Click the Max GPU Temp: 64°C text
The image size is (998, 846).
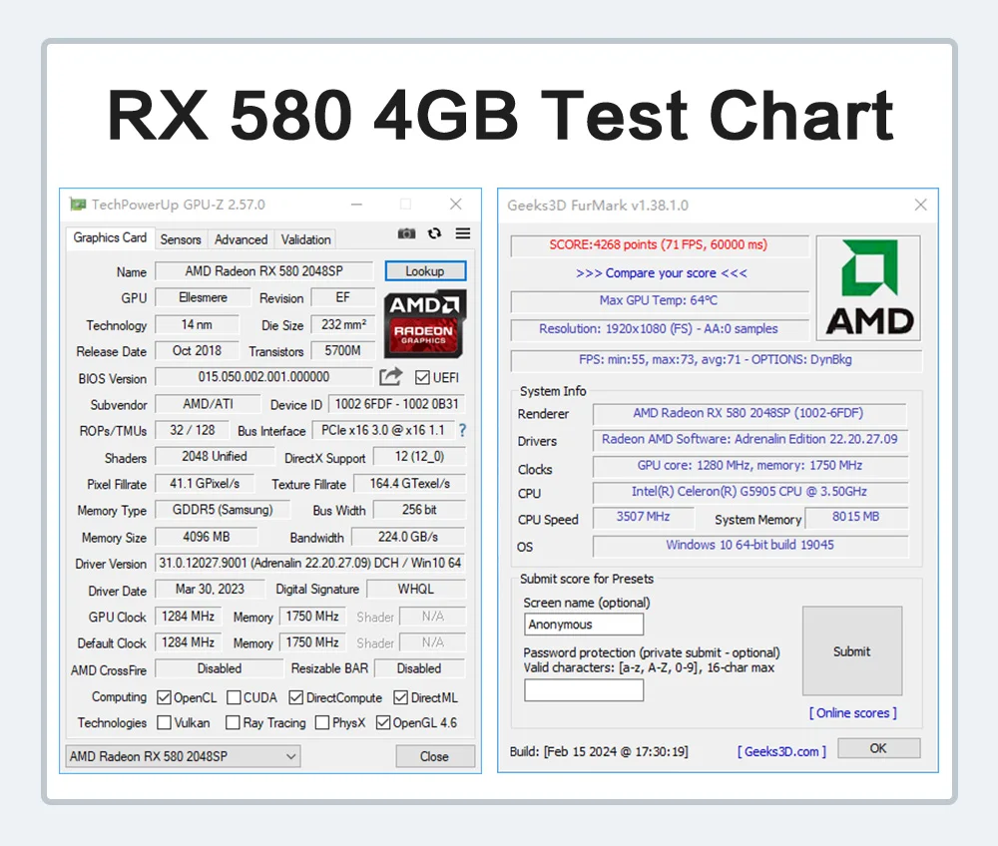pos(658,300)
